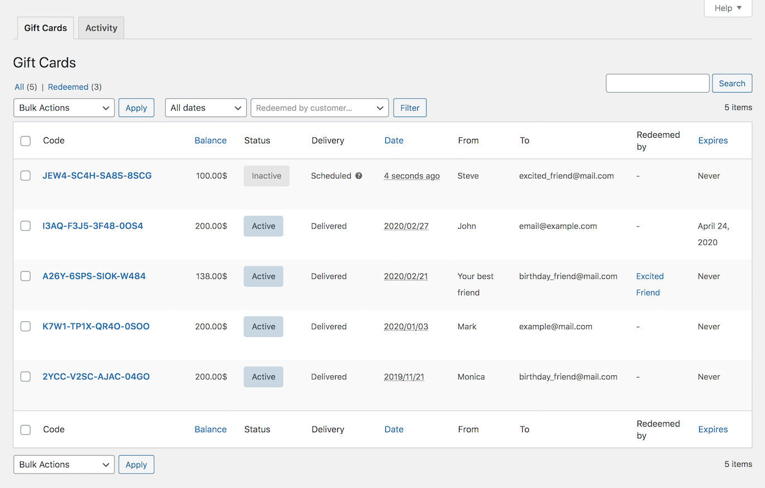Click the 100.00$ balance
The height and width of the screenshot is (488, 765).
click(212, 176)
